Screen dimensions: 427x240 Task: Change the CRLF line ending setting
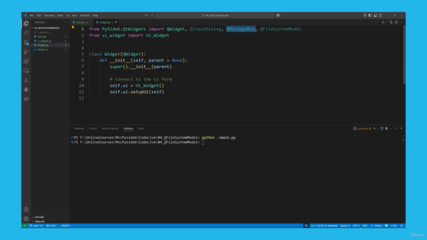click(365, 225)
